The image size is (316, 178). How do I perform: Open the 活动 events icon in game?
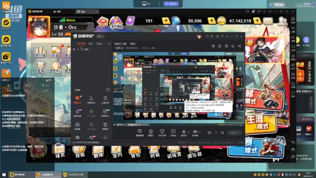pos(55,51)
